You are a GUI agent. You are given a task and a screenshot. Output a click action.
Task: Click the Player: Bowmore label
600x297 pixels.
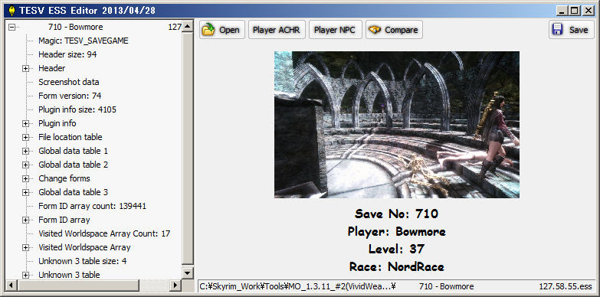(x=396, y=231)
